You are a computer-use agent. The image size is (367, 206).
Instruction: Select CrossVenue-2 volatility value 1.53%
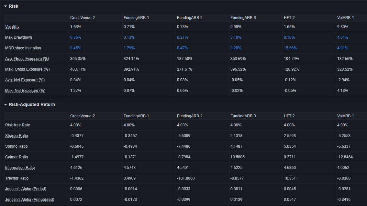76,27
